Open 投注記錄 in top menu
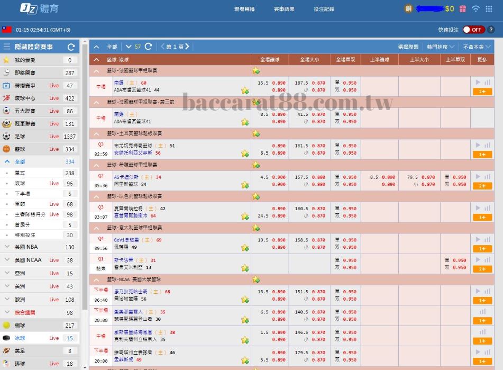The width and height of the screenshot is (503, 370). tap(324, 9)
